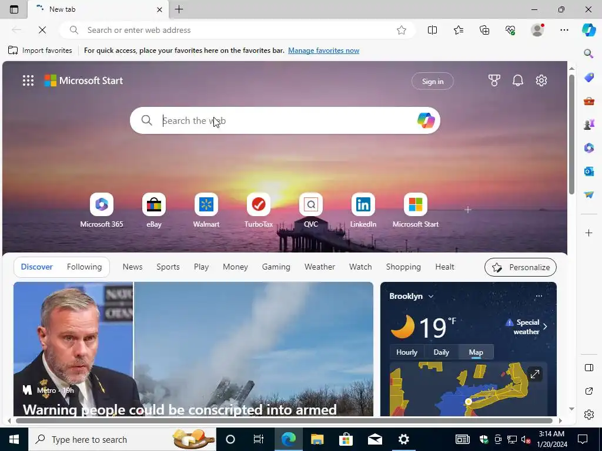The height and width of the screenshot is (451, 602).
Task: Click the horizontal scrollbar
Action: [284, 420]
